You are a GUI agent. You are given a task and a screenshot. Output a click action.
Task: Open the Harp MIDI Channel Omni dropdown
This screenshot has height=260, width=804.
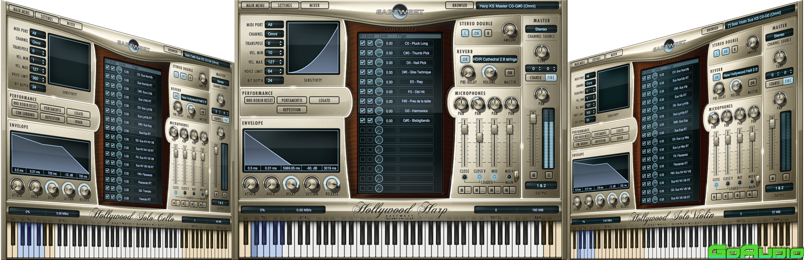[274, 34]
